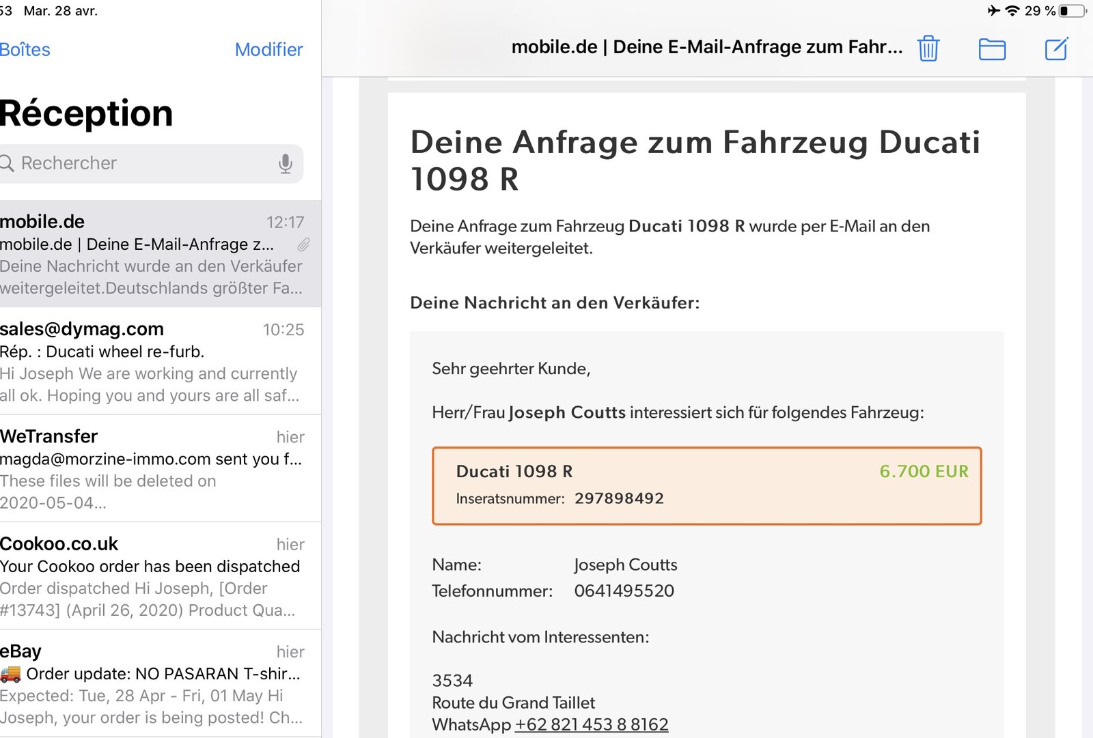This screenshot has height=738, width=1093.
Task: Delete the email with the trash icon
Action: [x=928, y=48]
